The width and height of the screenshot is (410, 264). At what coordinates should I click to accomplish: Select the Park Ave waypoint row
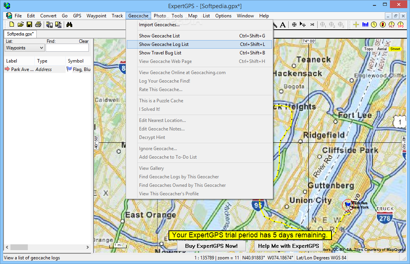48,69
